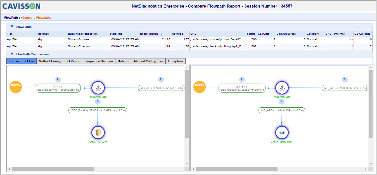Open the Hotspot tab
377x175 pixels.
pyautogui.click(x=124, y=61)
